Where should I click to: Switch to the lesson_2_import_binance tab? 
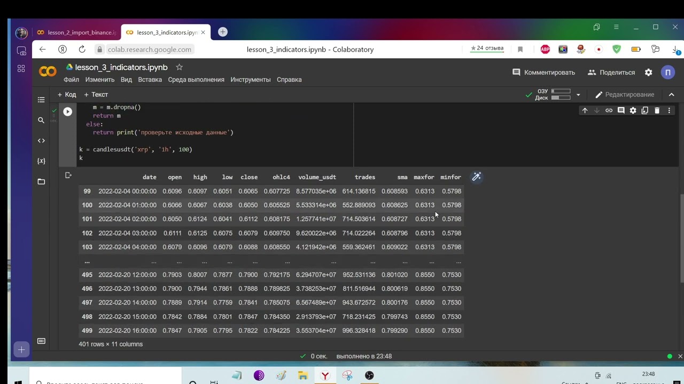point(76,33)
